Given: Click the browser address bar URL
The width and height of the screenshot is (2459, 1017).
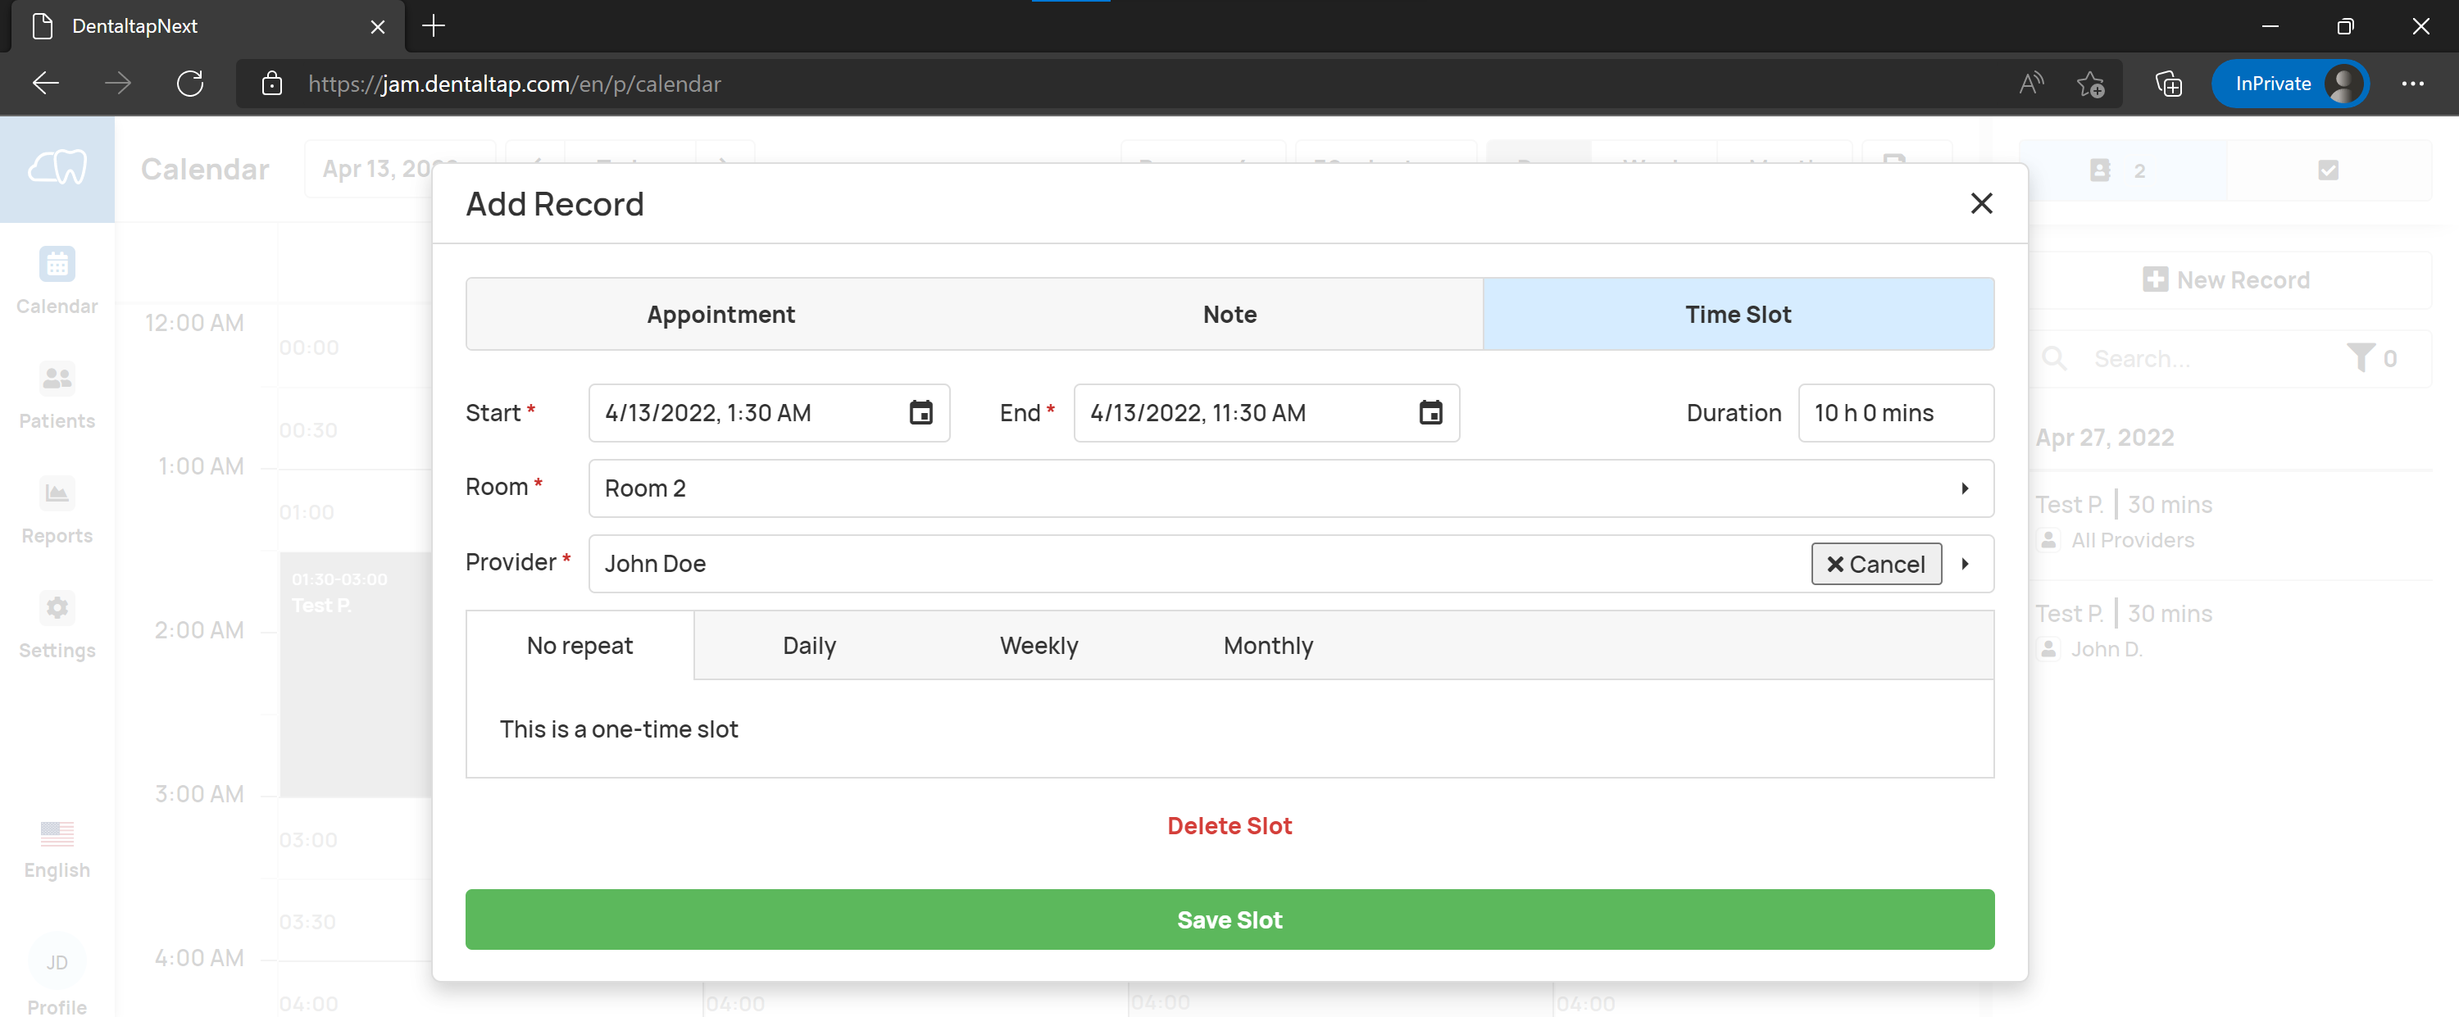Looking at the screenshot, I should pos(515,84).
